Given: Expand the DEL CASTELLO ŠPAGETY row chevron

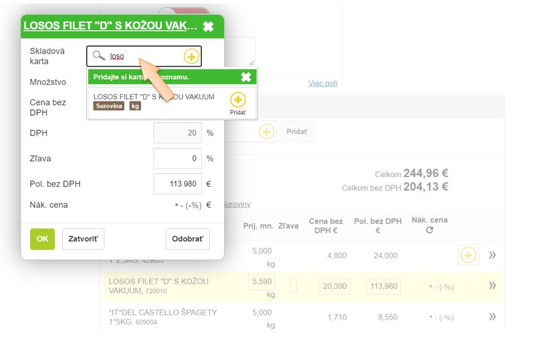Looking at the screenshot, I should click(x=492, y=317).
